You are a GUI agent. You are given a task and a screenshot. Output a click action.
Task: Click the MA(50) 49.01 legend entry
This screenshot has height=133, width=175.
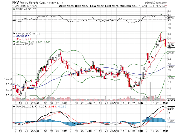[x=22, y=36]
